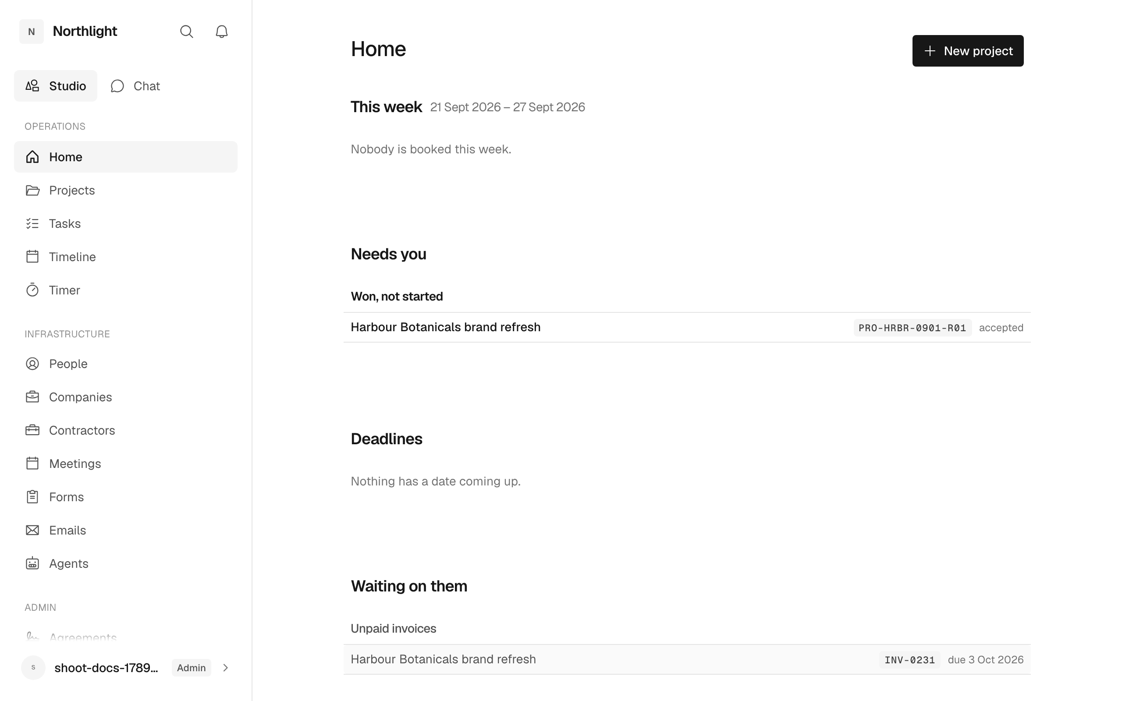Open Tasks from the sidebar
Viewport: 1122px width, 701px height.
126,223
